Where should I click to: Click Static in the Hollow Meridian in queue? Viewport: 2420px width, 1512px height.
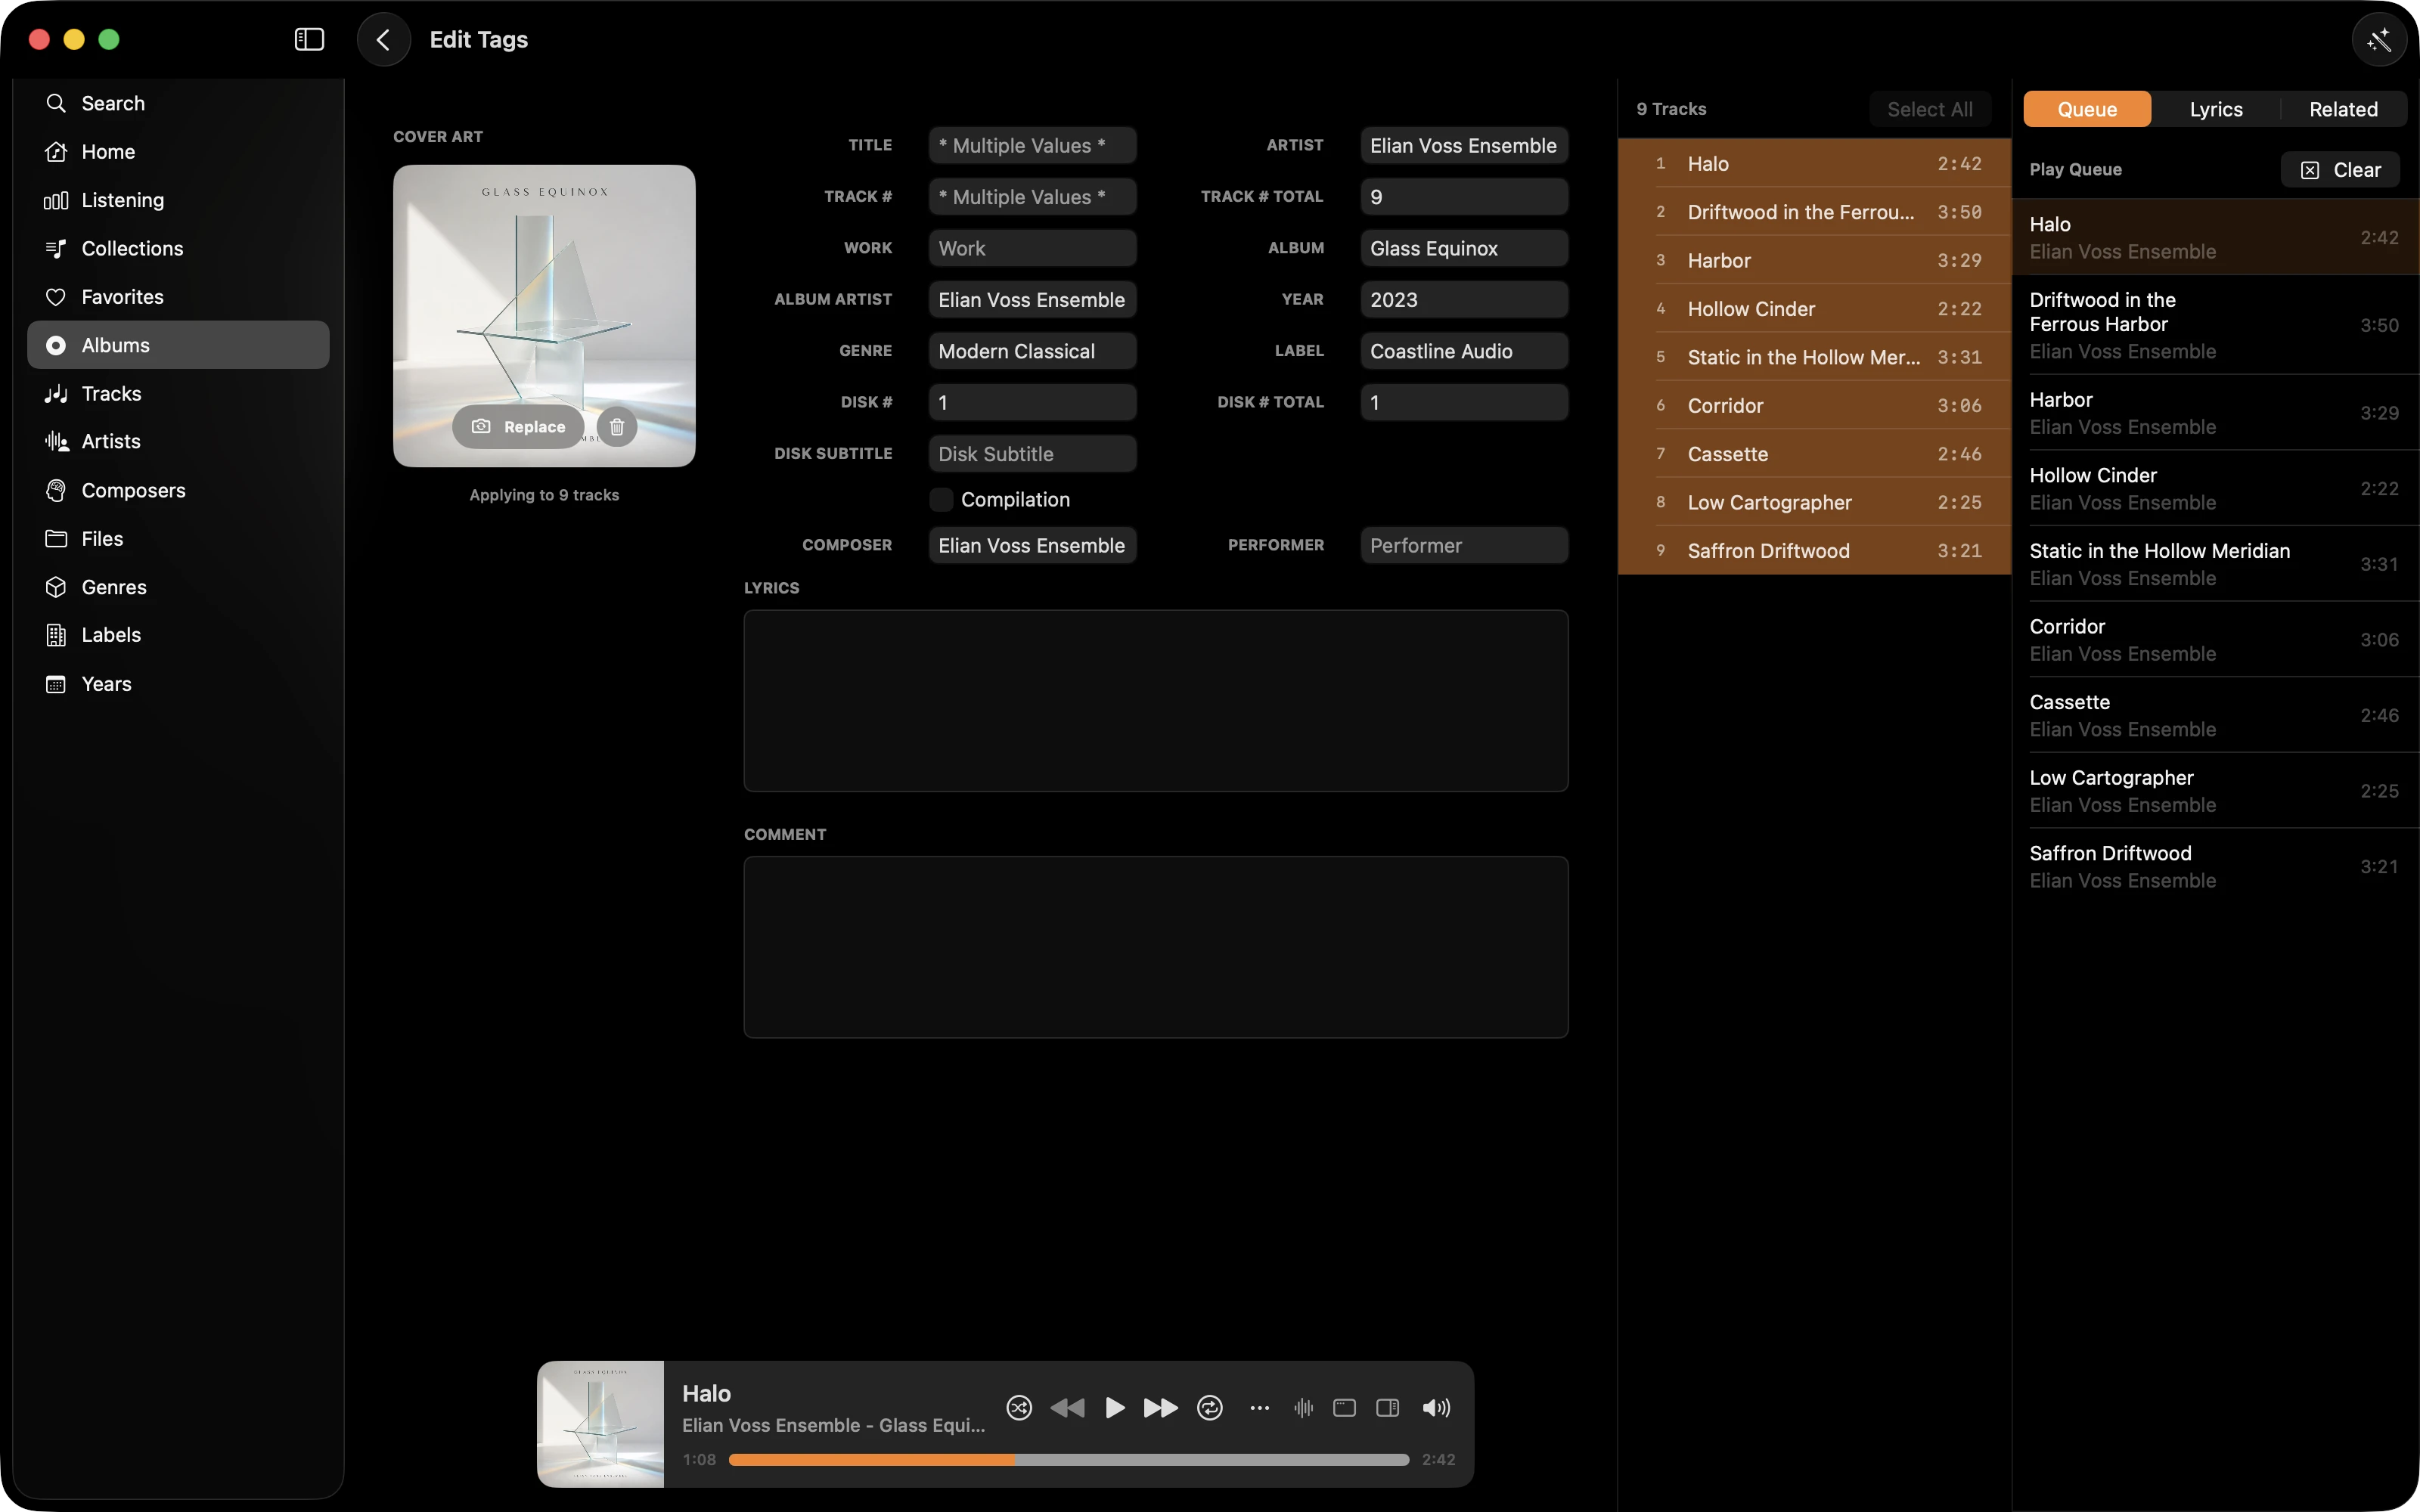(x=2215, y=564)
